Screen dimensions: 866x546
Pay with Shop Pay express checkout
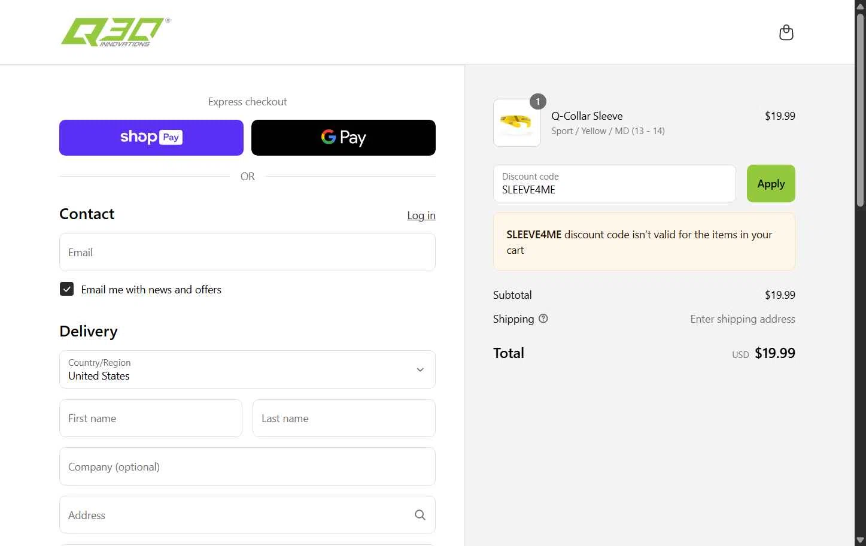click(x=151, y=138)
